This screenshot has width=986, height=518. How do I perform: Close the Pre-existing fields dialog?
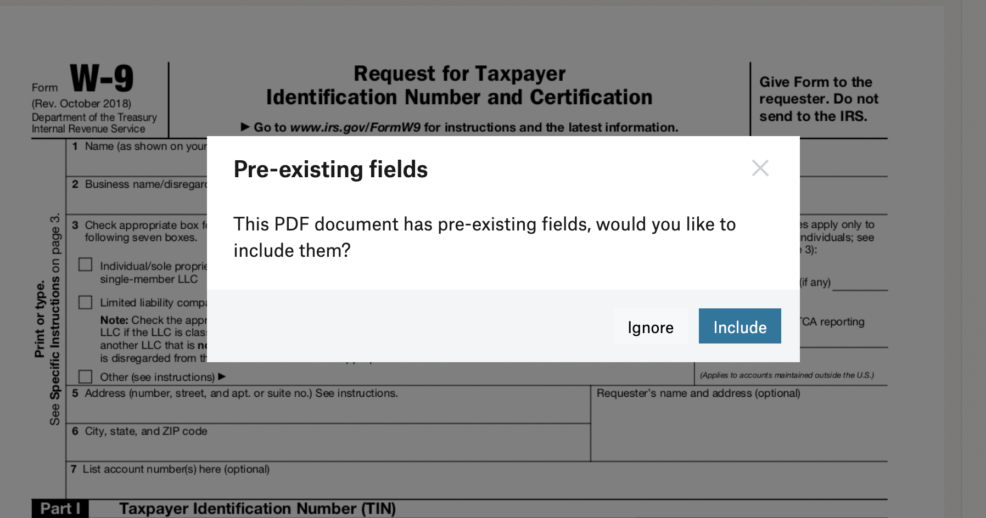click(x=760, y=168)
